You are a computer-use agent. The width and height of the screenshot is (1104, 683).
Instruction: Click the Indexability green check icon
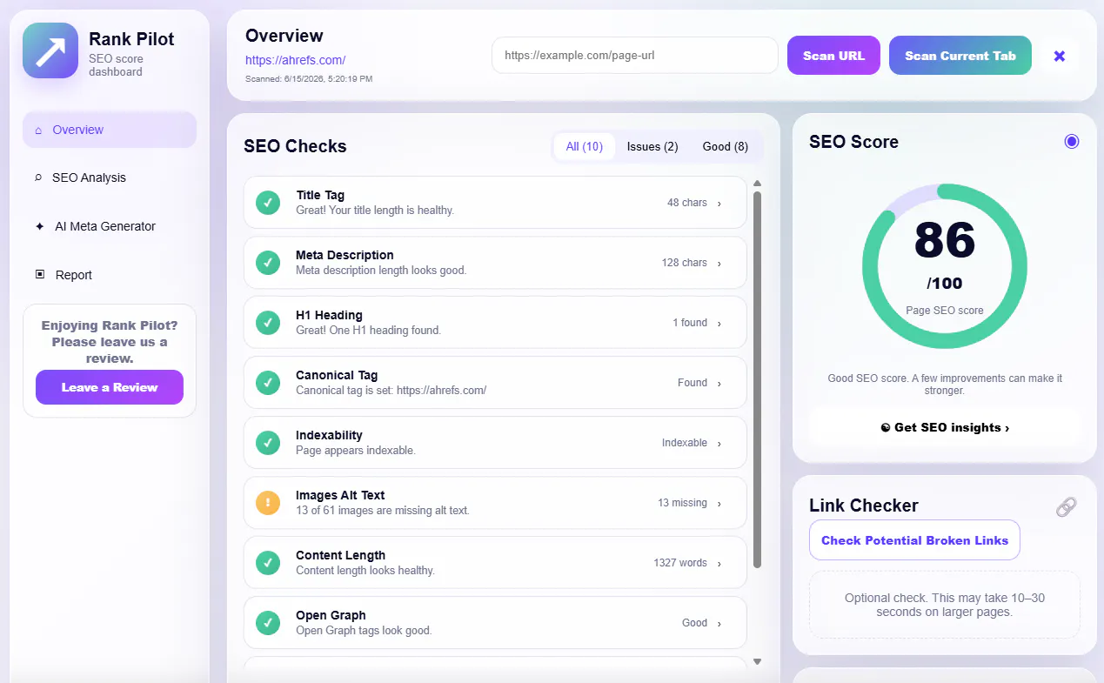[x=268, y=443]
